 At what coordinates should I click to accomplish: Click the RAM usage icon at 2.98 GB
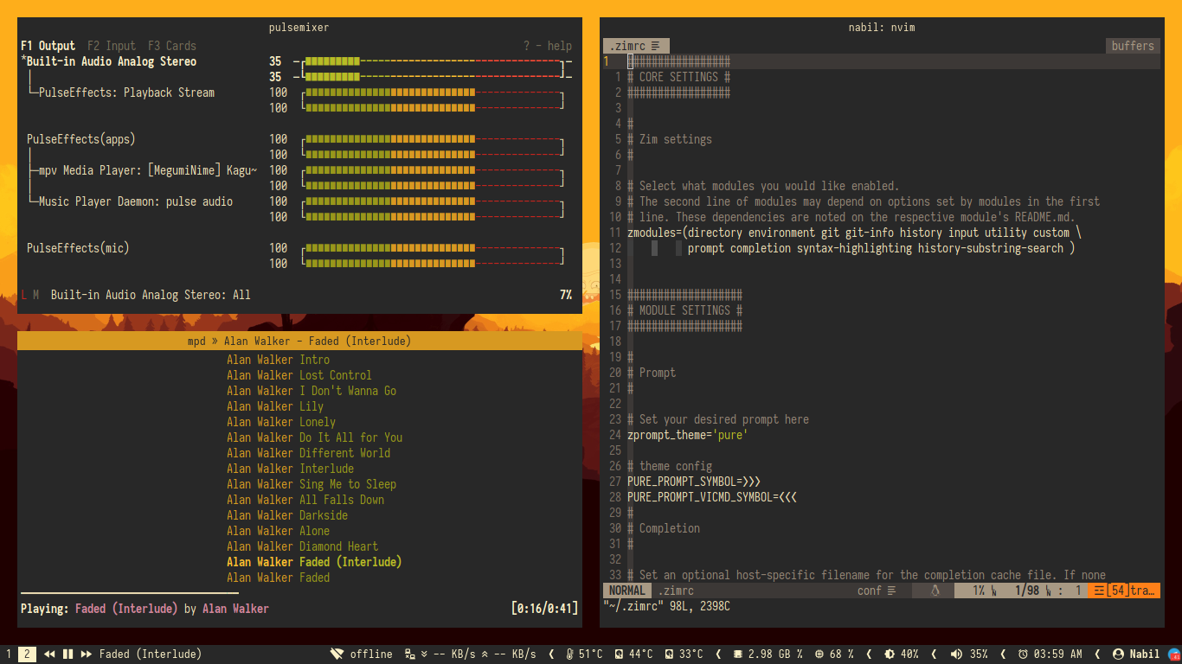point(737,654)
